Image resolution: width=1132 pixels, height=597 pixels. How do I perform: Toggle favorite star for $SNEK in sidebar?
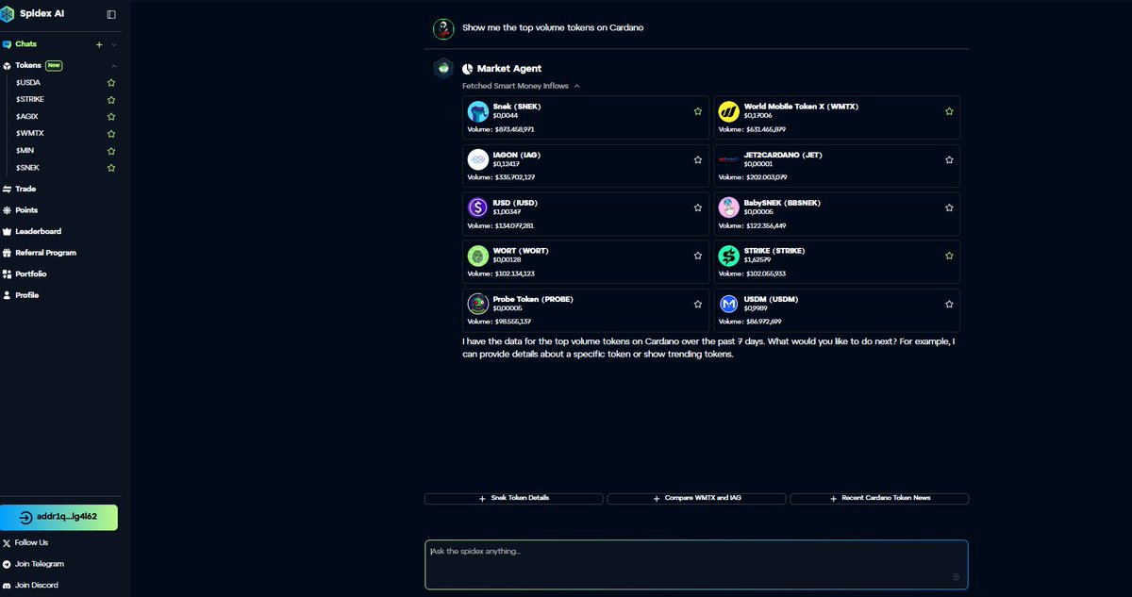coord(111,167)
